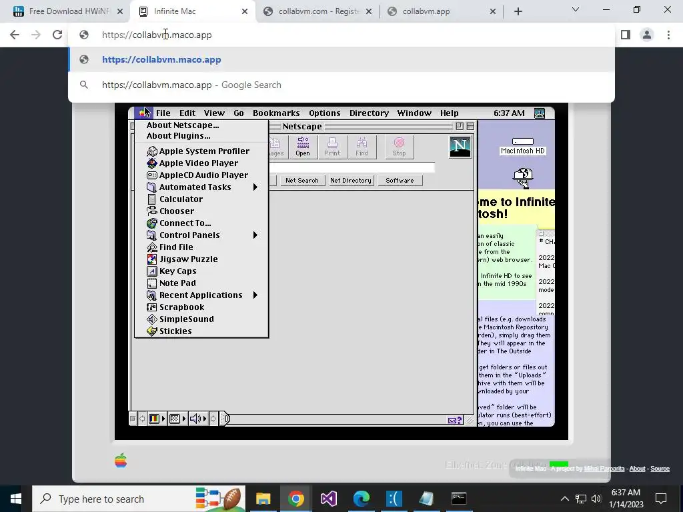Expand the Recent Applications submenu
The image size is (683, 512).
[x=201, y=295]
